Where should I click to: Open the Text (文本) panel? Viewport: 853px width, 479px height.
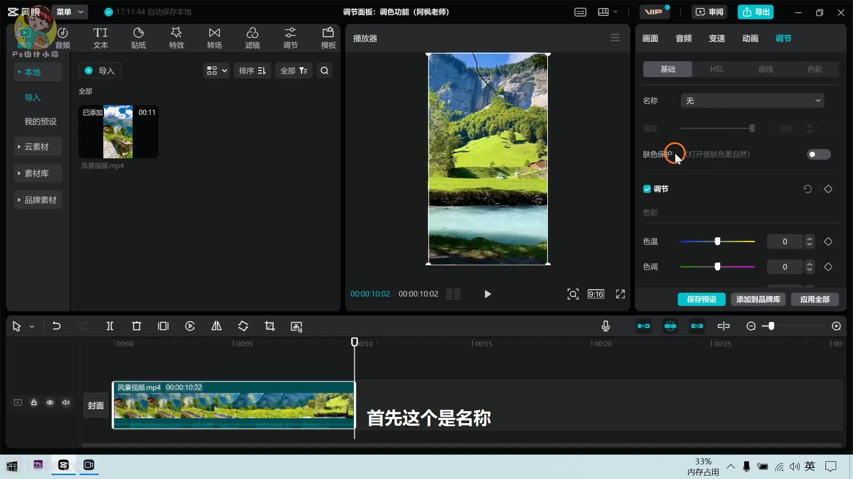coord(100,38)
